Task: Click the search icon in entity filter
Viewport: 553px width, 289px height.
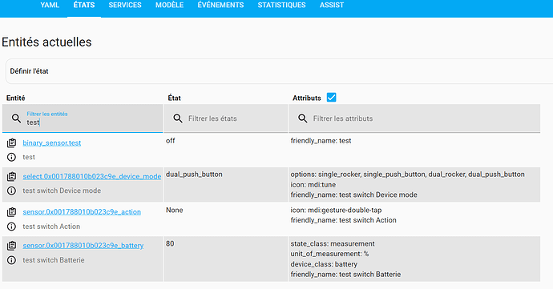Action: pyautogui.click(x=16, y=118)
